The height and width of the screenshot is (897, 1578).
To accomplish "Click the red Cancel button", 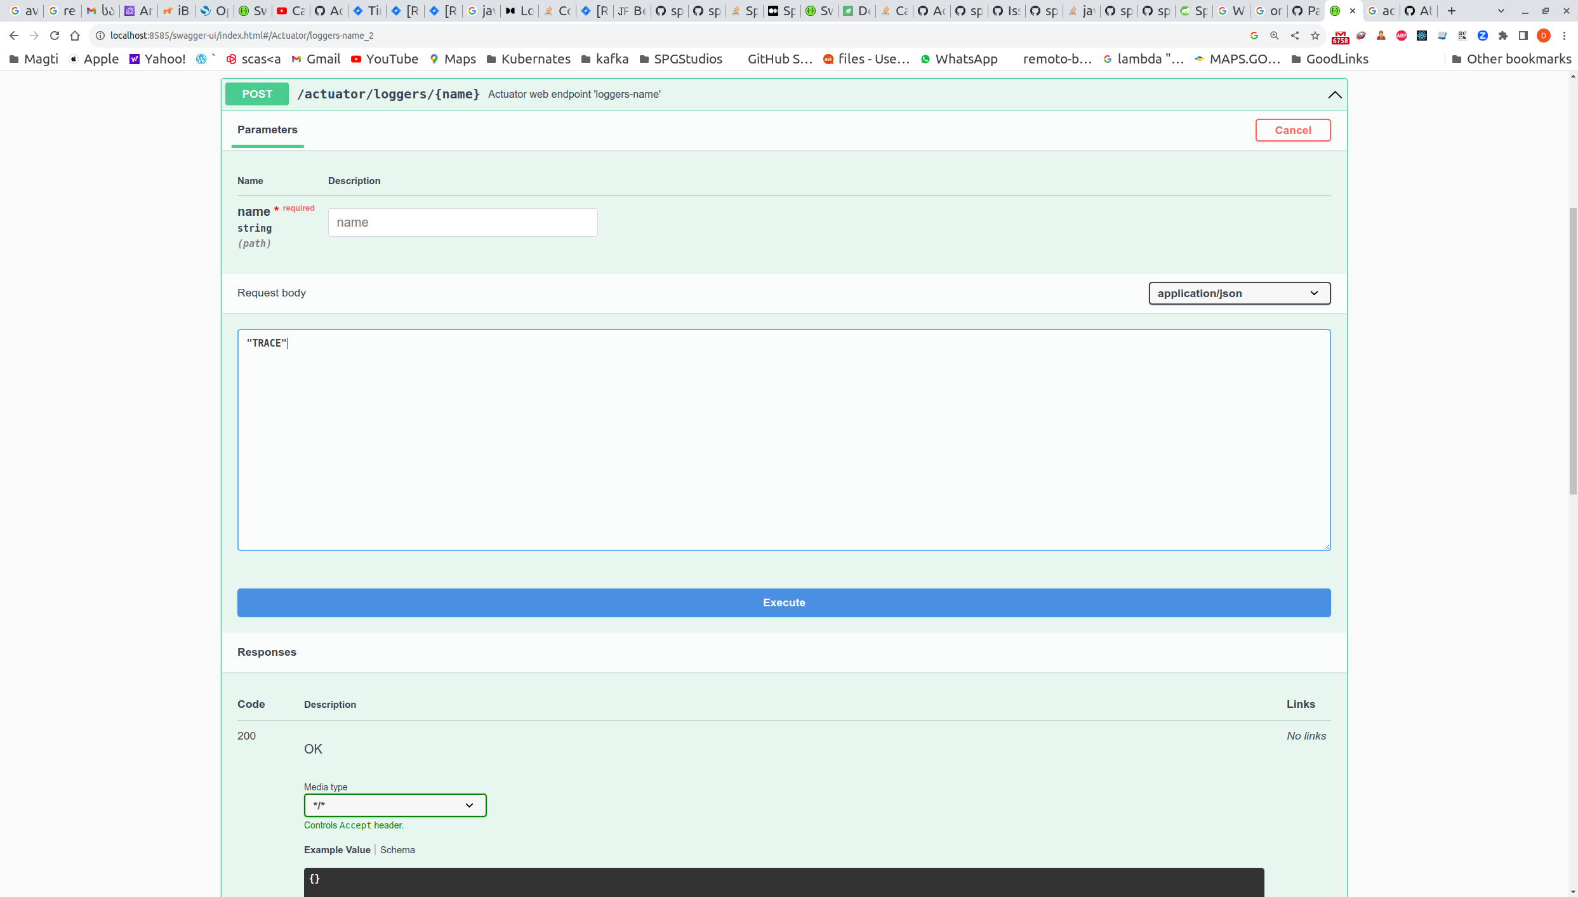I will (1292, 130).
